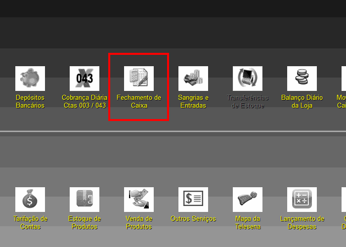Open Depósitos Bancários piggy bank icon
This screenshot has width=346, height=247.
coord(30,79)
